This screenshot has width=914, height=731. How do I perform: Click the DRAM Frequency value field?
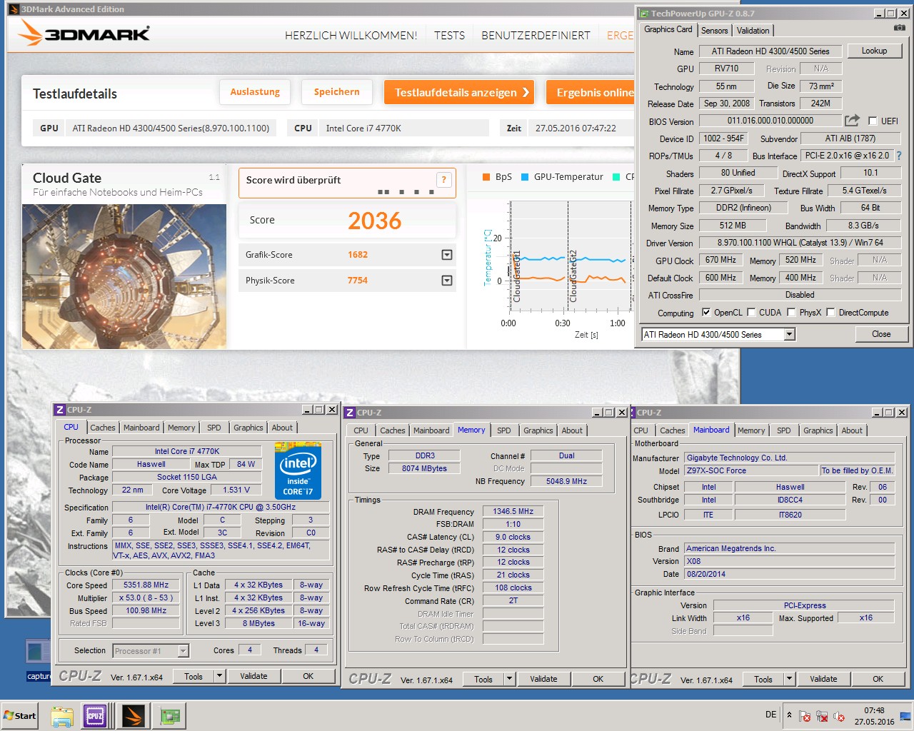[x=513, y=511]
